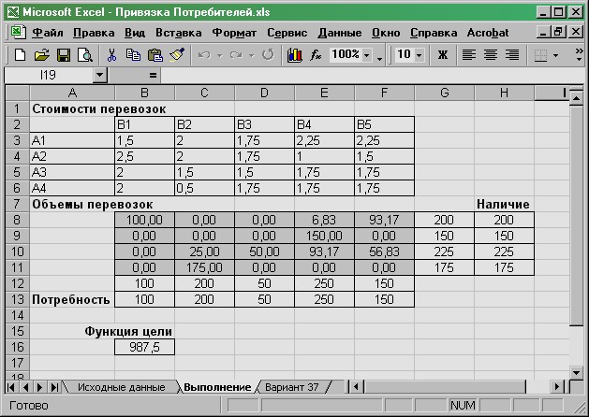
Task: Align text left
Action: pos(469,55)
